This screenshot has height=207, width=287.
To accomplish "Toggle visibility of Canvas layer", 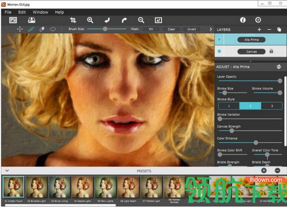I will [x=219, y=51].
